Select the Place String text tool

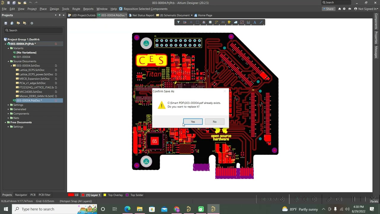[x=255, y=22]
